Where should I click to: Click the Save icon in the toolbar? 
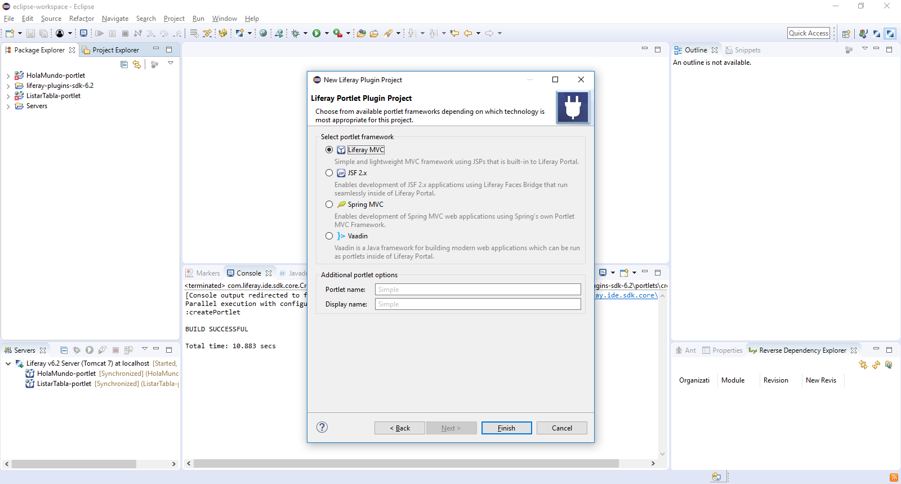coord(30,33)
